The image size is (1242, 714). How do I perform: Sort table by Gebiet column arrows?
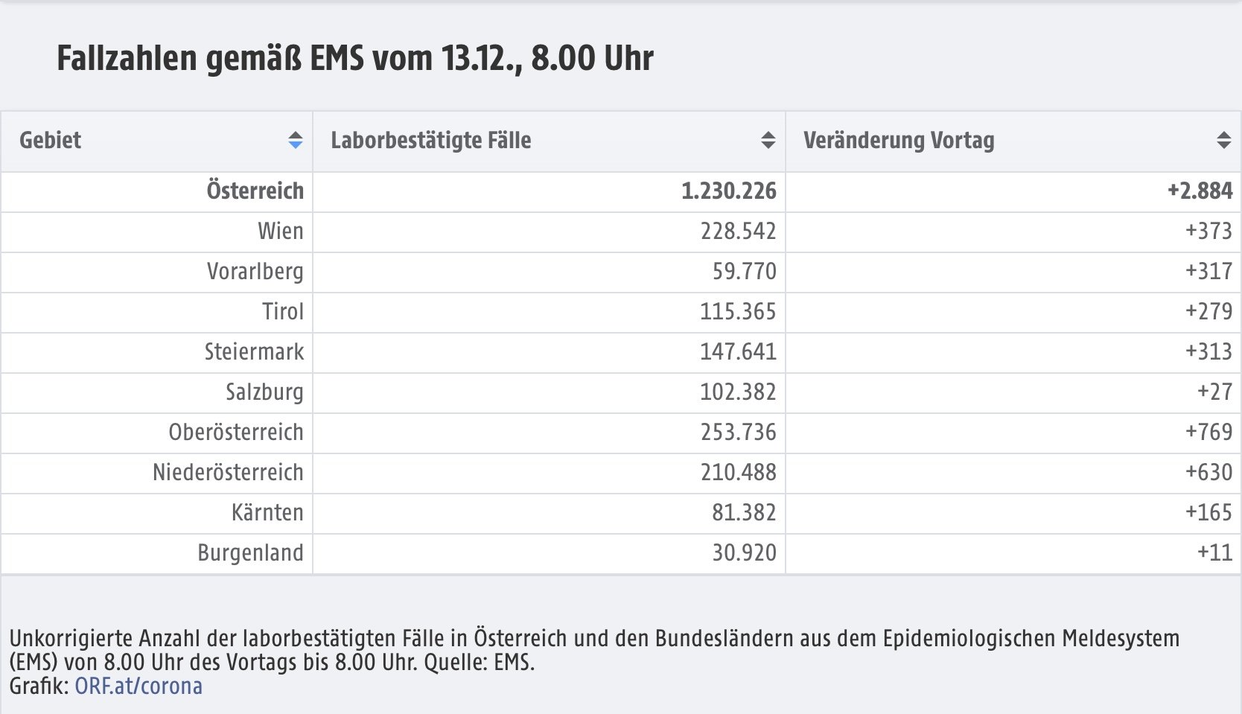(x=296, y=140)
